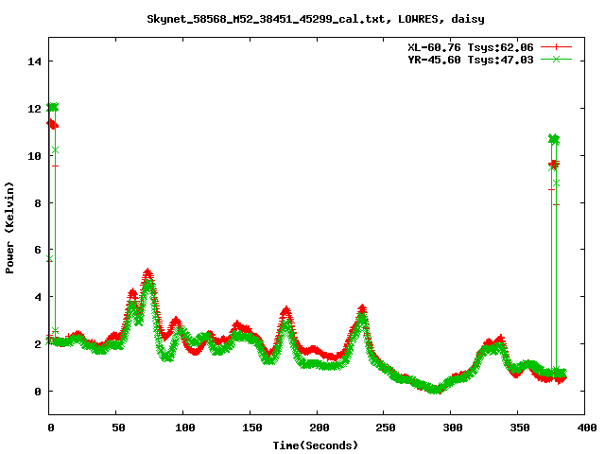This screenshot has width=605, height=454.
Task: Click the tallest red peak near 75 seconds
Action: [x=147, y=273]
